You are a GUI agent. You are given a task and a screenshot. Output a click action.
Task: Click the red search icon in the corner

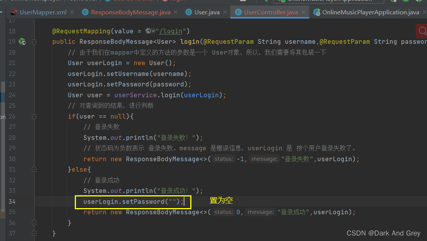pos(422,31)
